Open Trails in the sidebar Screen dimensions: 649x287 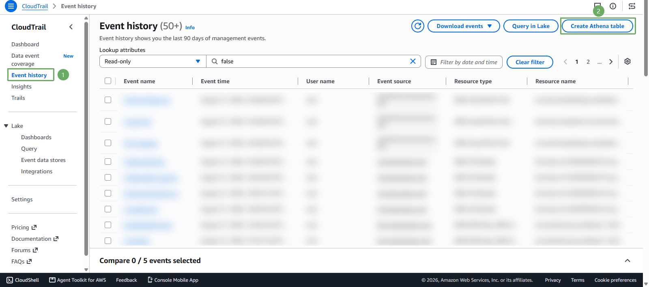[18, 98]
